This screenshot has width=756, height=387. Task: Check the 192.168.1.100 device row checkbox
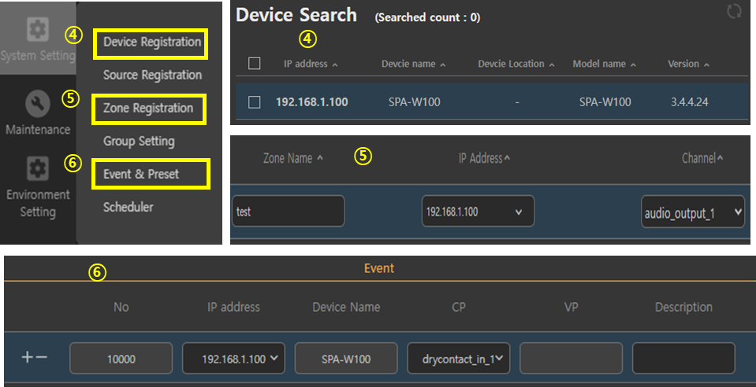[255, 101]
